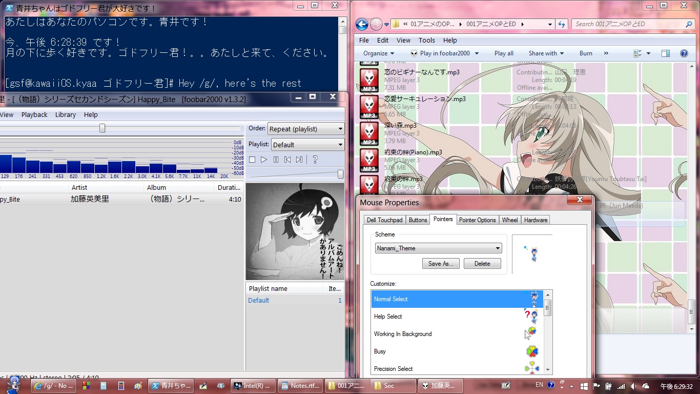The image size is (700, 394).
Task: Open the Play in foobar2000 dropdown arrow
Action: click(x=477, y=53)
